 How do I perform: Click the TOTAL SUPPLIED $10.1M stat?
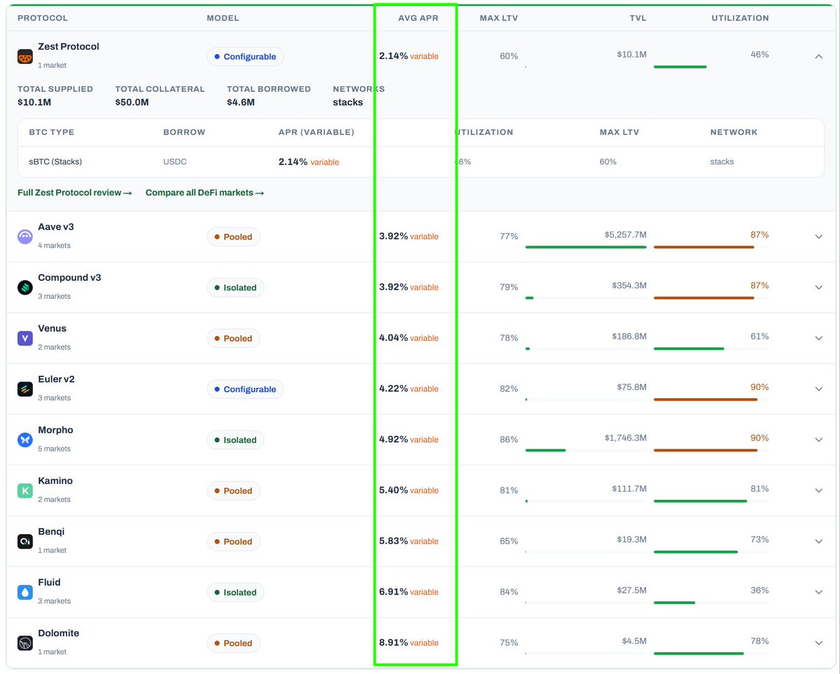click(x=55, y=95)
